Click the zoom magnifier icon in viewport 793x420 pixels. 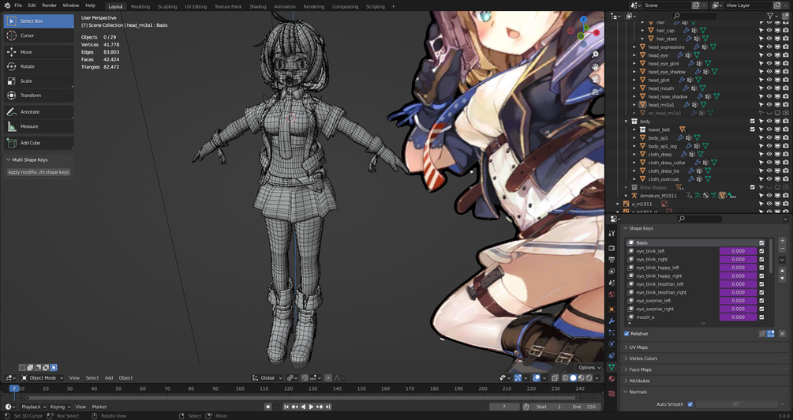point(595,54)
